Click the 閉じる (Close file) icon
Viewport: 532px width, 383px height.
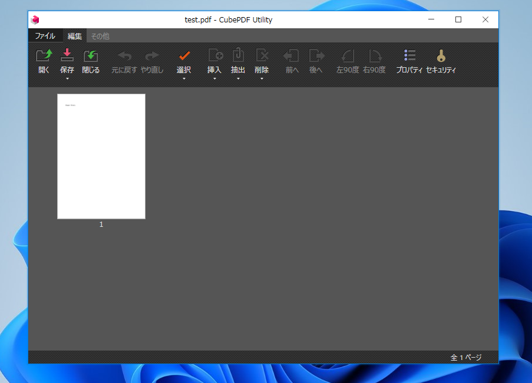(x=91, y=56)
